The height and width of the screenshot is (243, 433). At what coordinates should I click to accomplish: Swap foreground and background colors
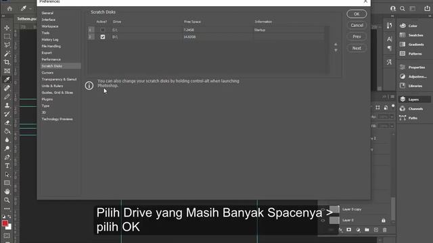point(9,217)
